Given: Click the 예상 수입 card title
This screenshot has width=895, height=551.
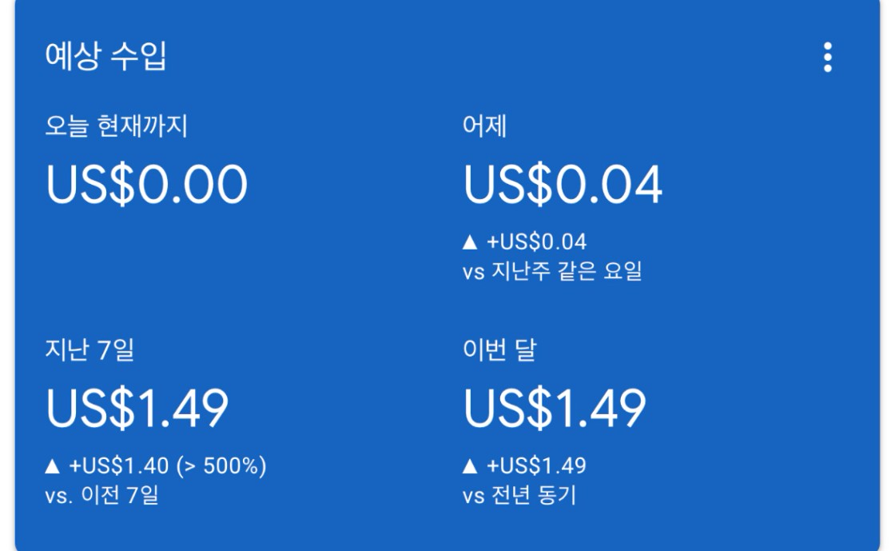Looking at the screenshot, I should click(106, 58).
